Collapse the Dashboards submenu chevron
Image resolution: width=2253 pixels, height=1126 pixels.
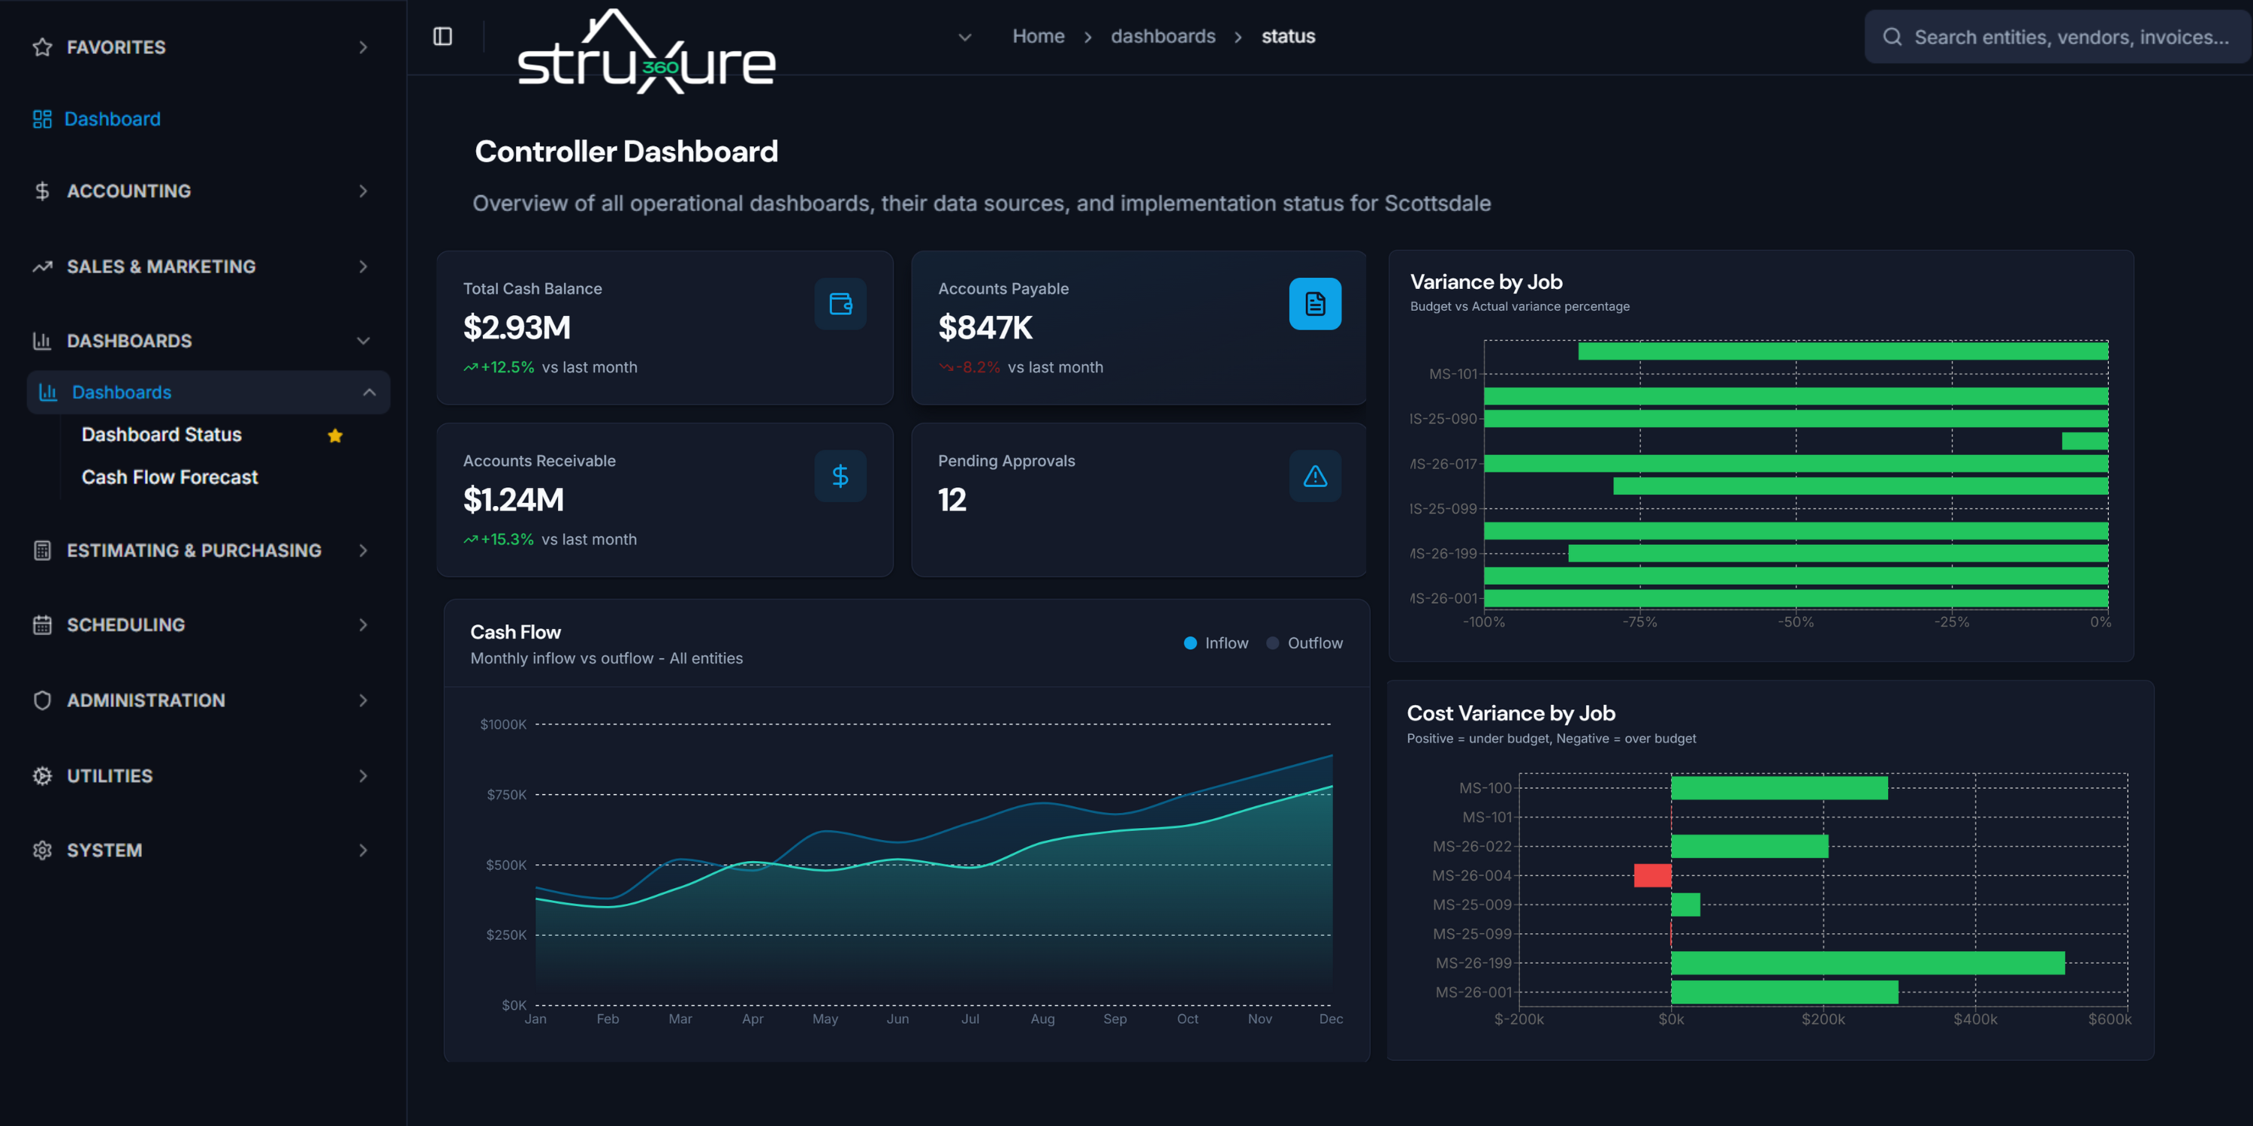coord(369,393)
